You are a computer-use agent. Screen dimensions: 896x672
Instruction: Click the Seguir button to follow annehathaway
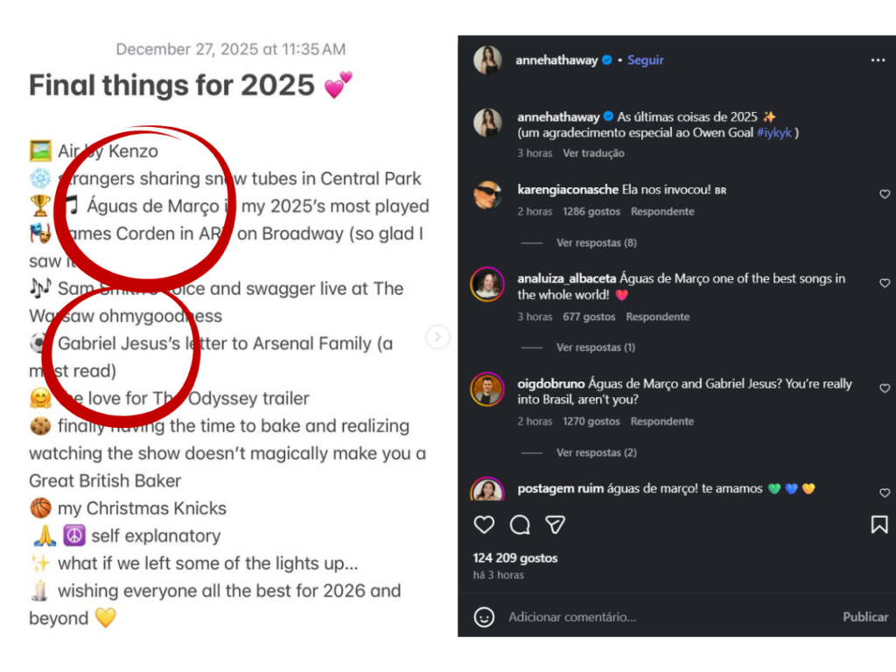pos(646,59)
